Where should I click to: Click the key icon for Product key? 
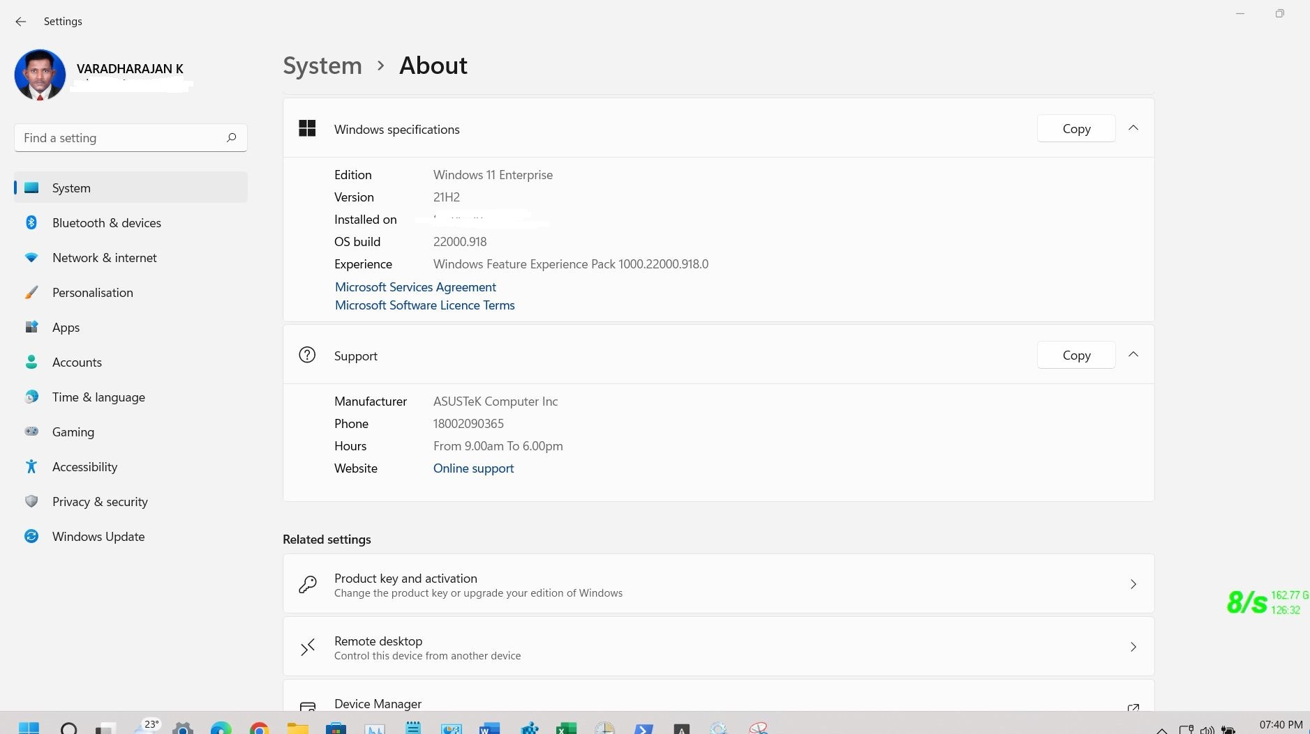tap(307, 584)
